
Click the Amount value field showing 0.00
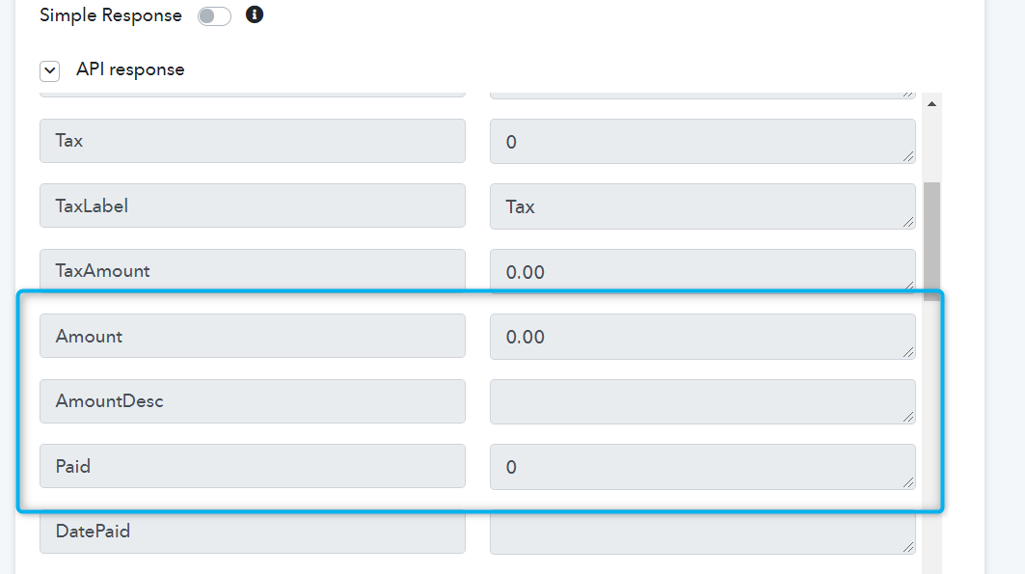(703, 337)
